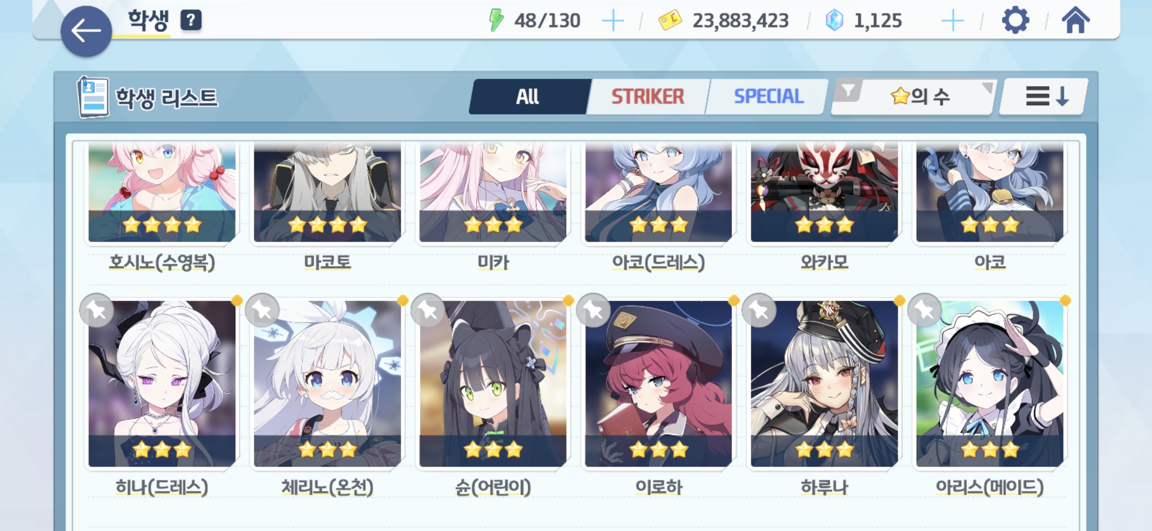Open 하루나 student portrait
Image resolution: width=1152 pixels, height=531 pixels.
tap(824, 383)
